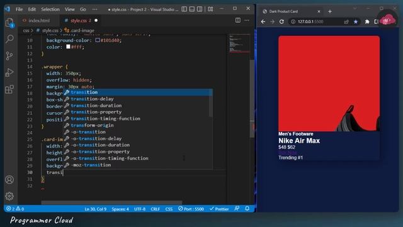
Task: Reload the browser page
Action: (x=281, y=21)
